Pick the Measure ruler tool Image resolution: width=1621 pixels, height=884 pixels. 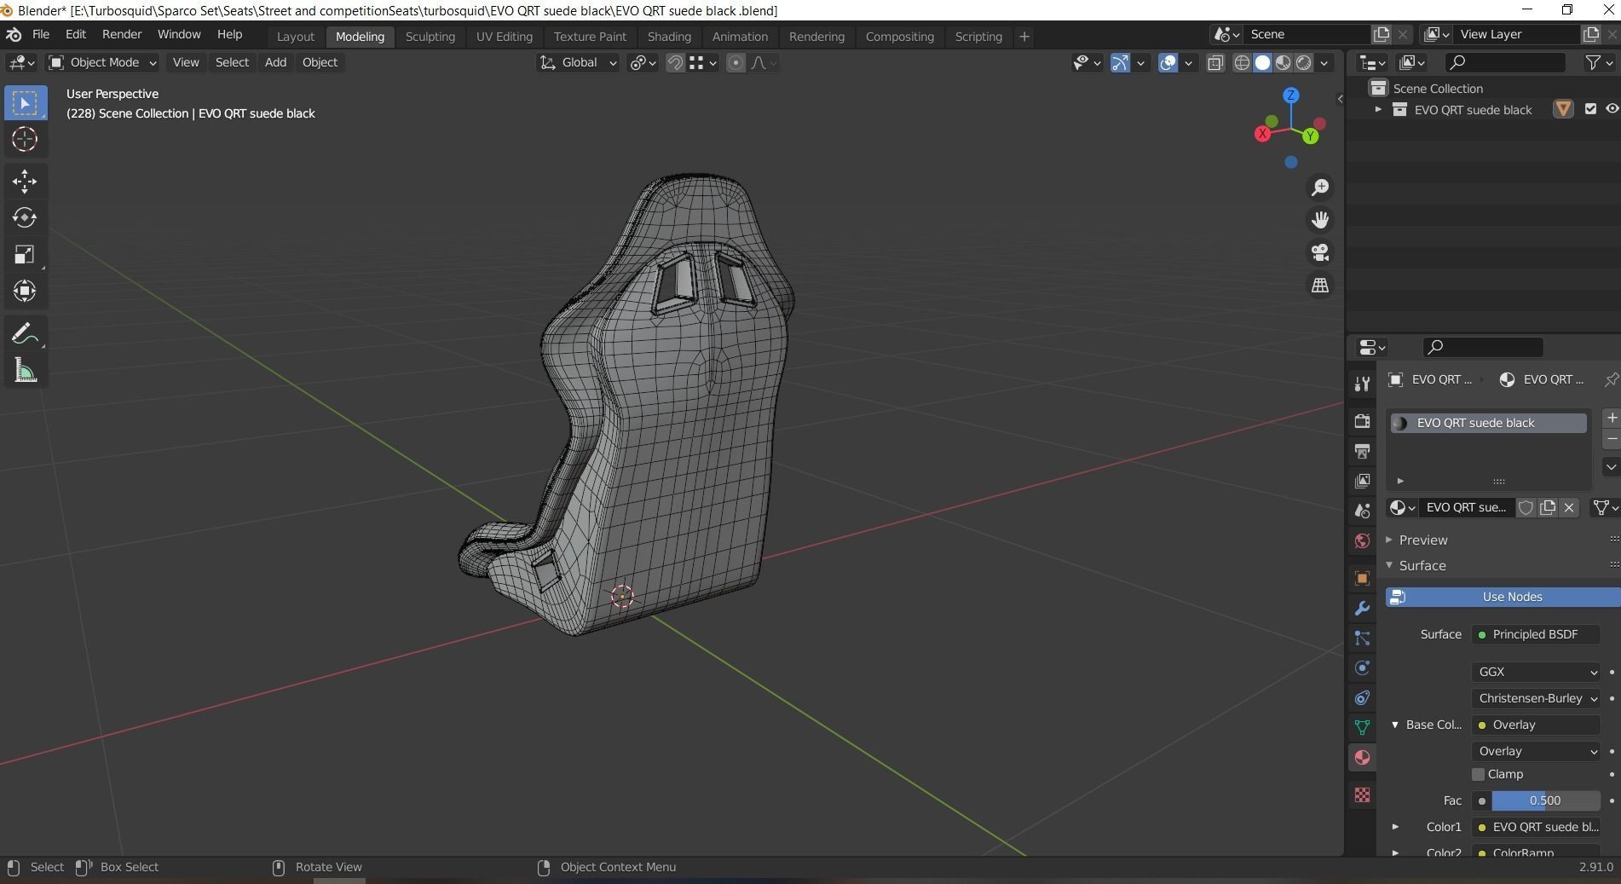pos(25,371)
